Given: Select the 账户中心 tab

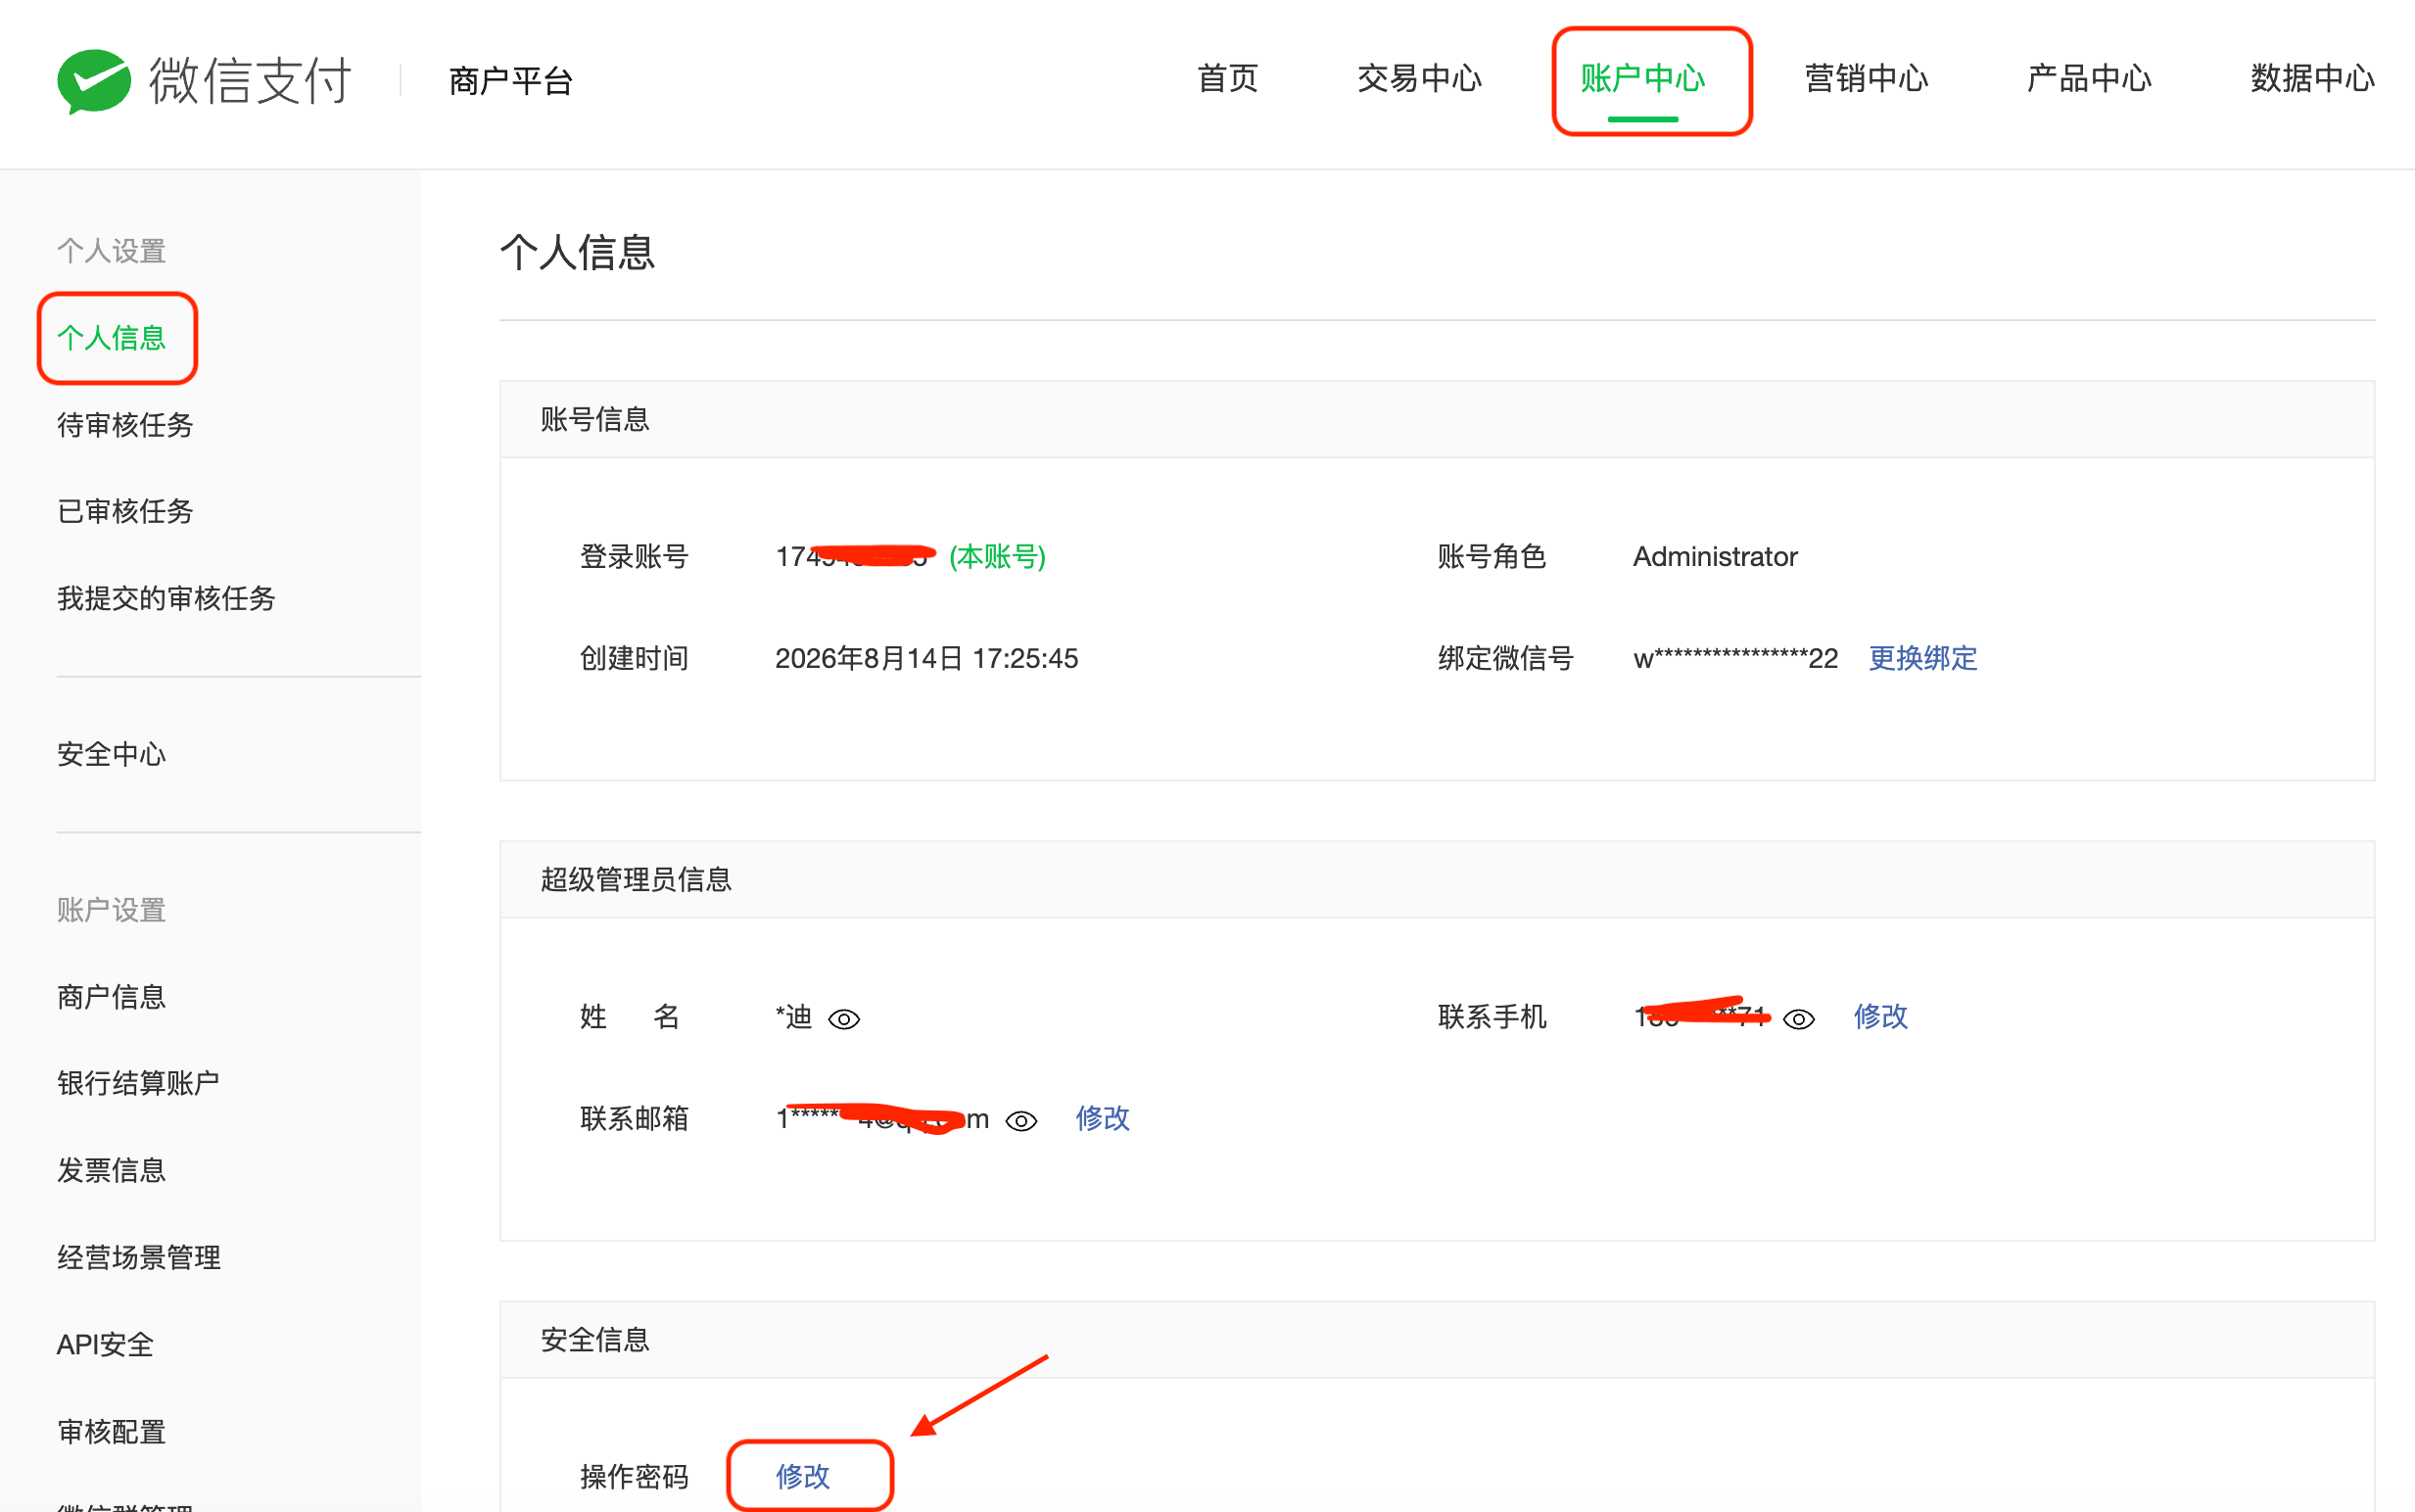Looking at the screenshot, I should pyautogui.click(x=1642, y=78).
